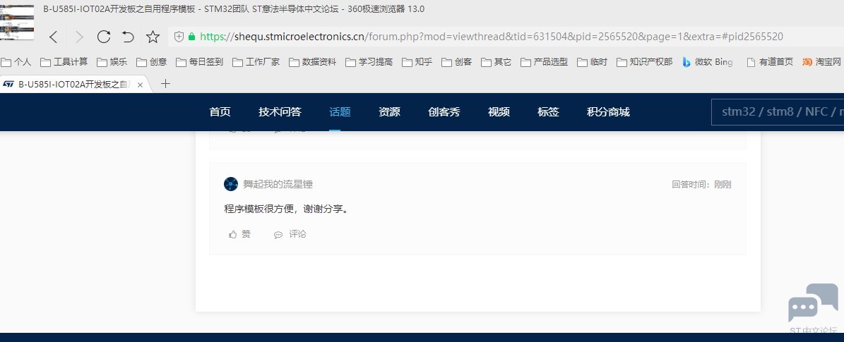Screen dimensions: 844x342
Task: Open the 娱乐 bookmark folder
Action: click(112, 62)
